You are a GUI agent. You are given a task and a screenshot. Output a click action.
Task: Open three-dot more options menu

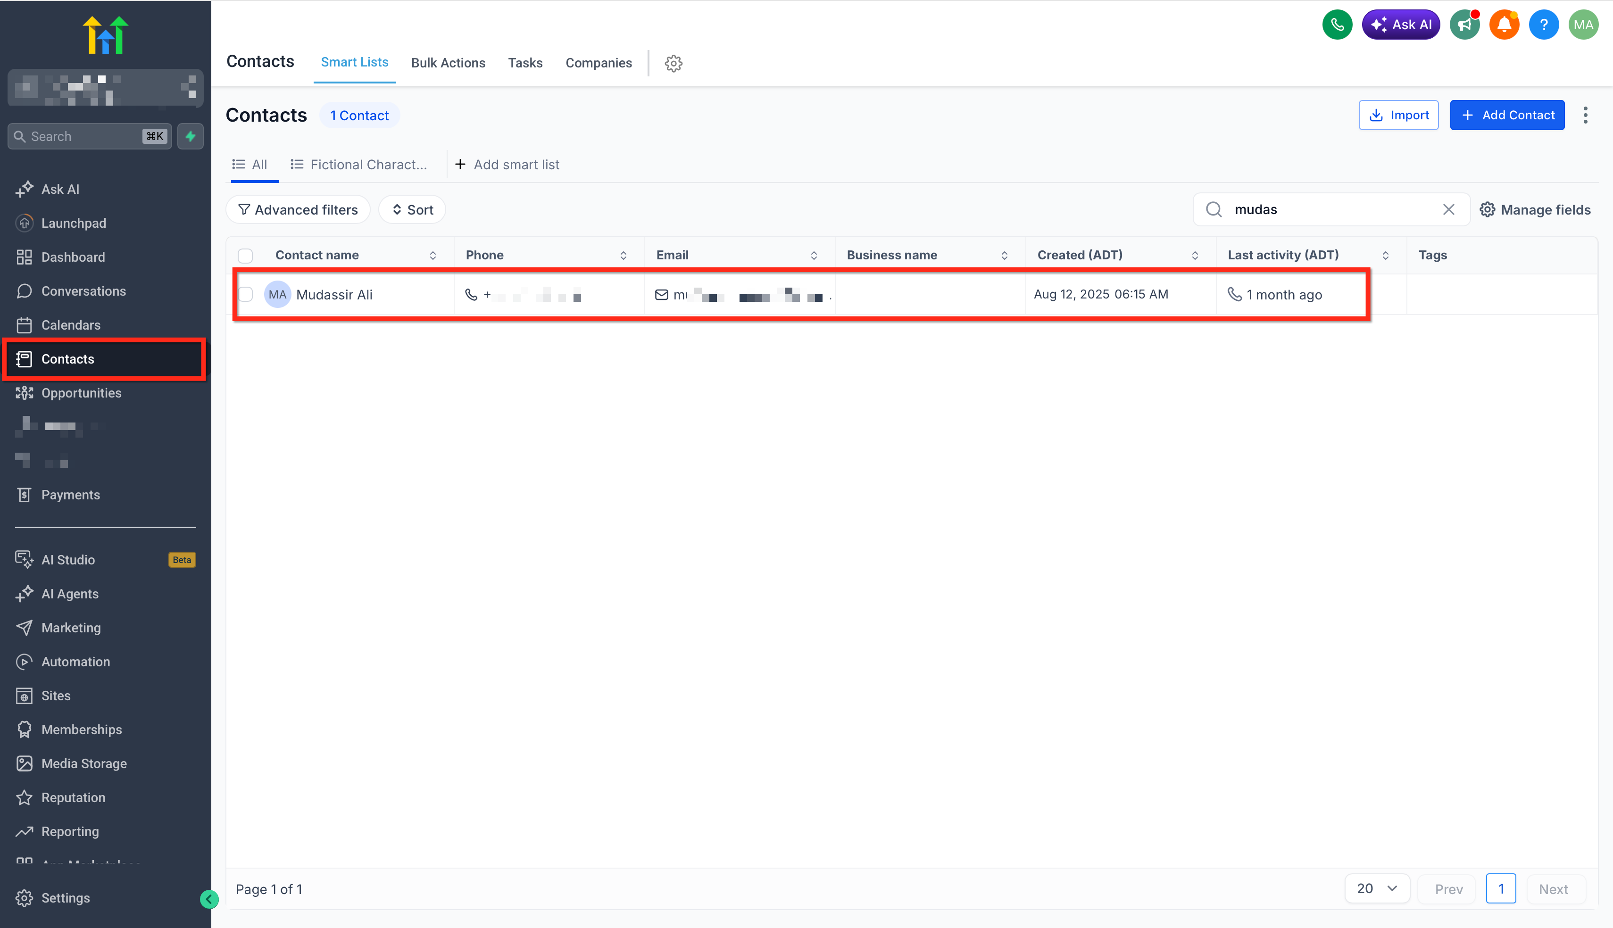pos(1585,116)
